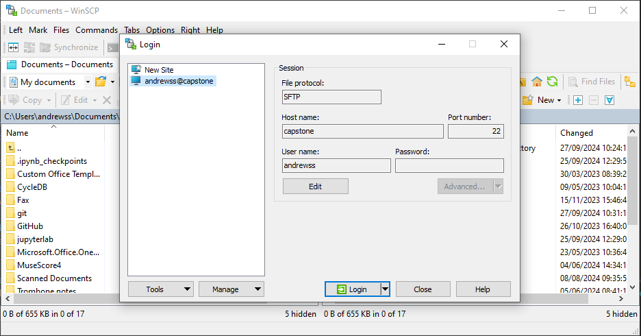641x336 pixels.
Task: Click the Delete X icon in toolbar
Action: click(107, 100)
